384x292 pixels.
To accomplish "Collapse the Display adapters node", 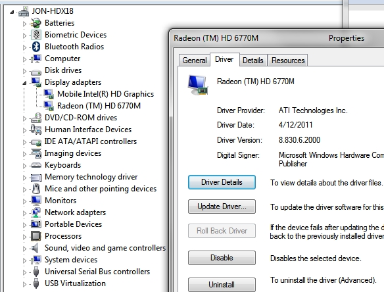I will (24, 83).
